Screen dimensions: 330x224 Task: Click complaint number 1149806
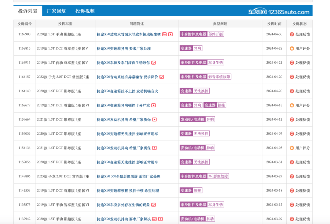click(24, 176)
